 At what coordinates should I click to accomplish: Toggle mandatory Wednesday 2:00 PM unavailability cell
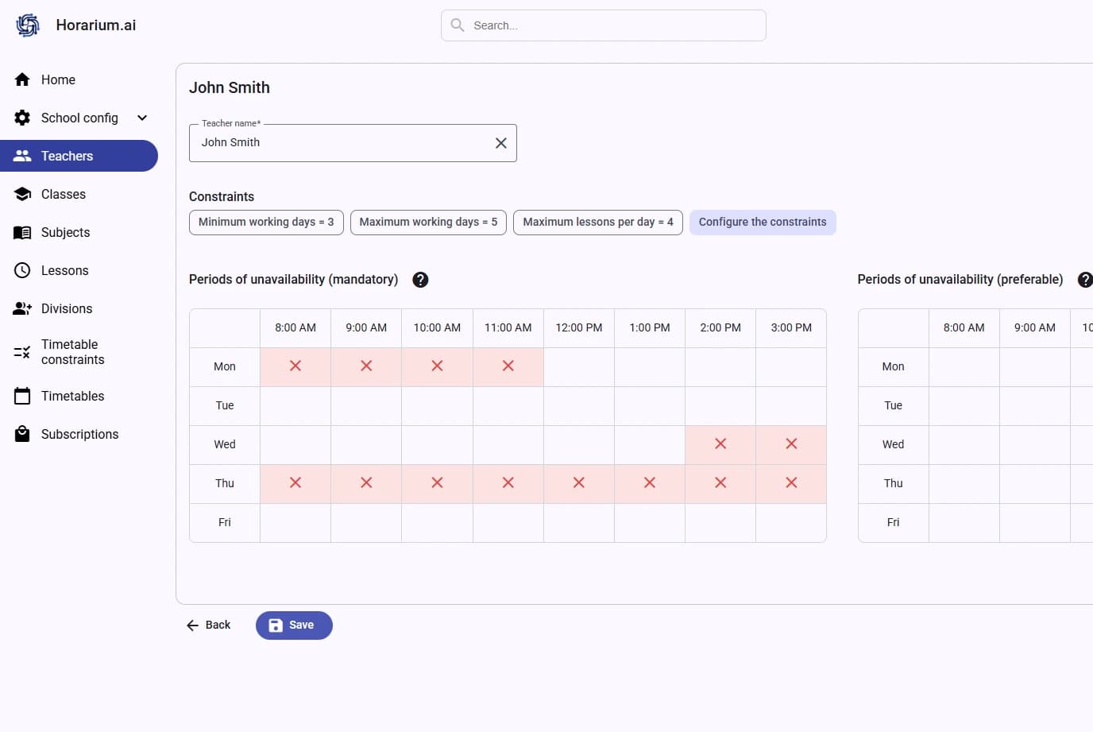pos(720,444)
